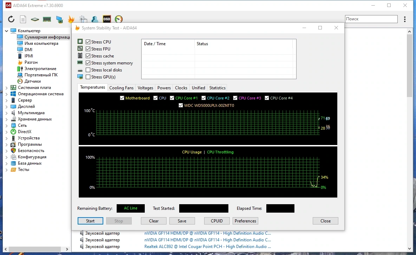Click main window vertical scrollbar thumb
Screen dimensions: 416x255
tap(409, 66)
